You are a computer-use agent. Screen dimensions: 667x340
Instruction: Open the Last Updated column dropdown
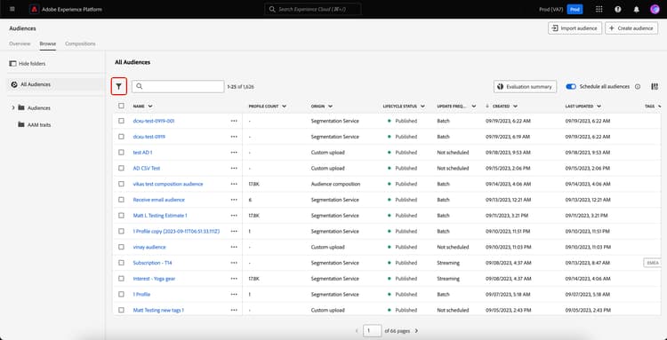pos(599,107)
